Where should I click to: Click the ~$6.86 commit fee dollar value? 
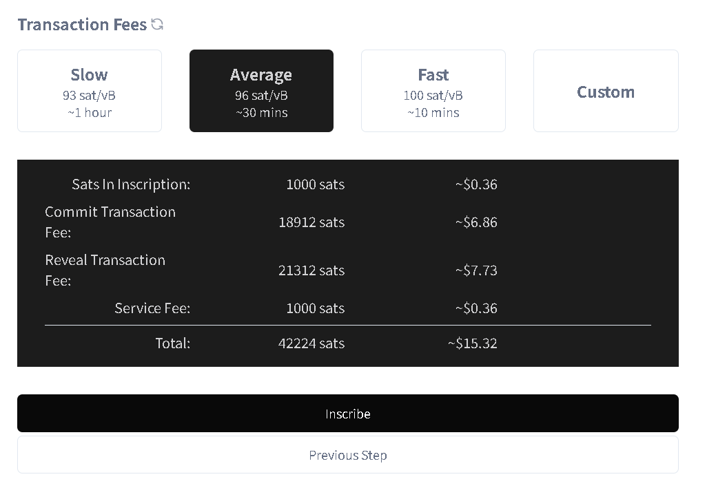click(475, 222)
